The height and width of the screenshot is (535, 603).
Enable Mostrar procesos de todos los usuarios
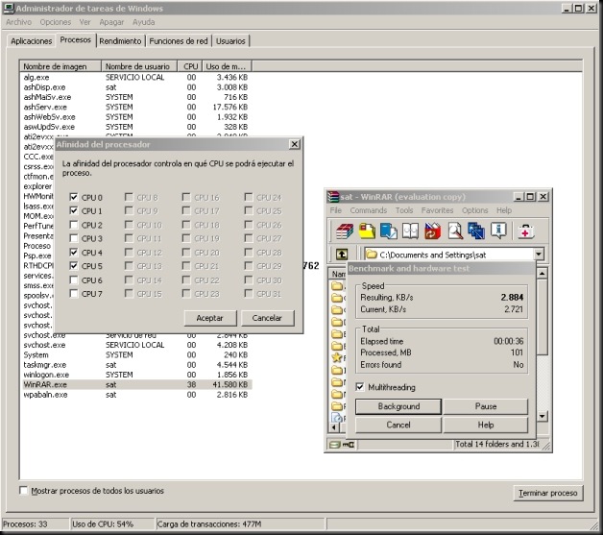tap(23, 491)
